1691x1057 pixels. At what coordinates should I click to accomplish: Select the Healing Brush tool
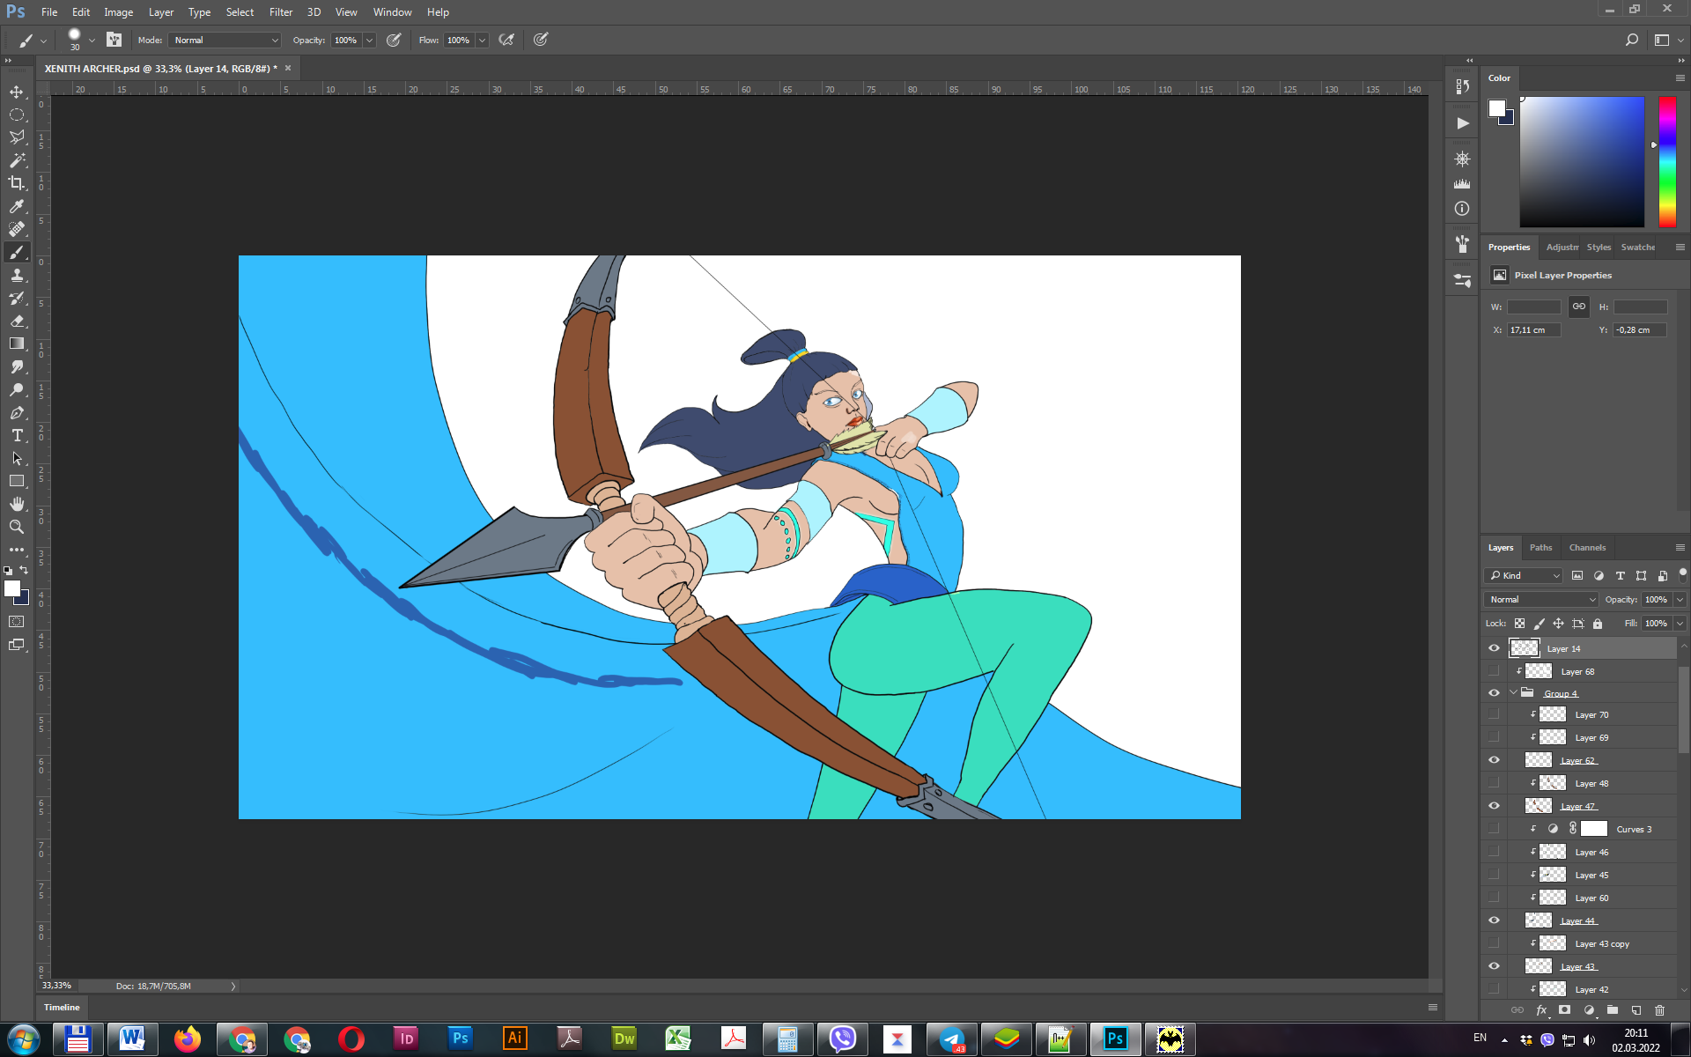pos(17,229)
